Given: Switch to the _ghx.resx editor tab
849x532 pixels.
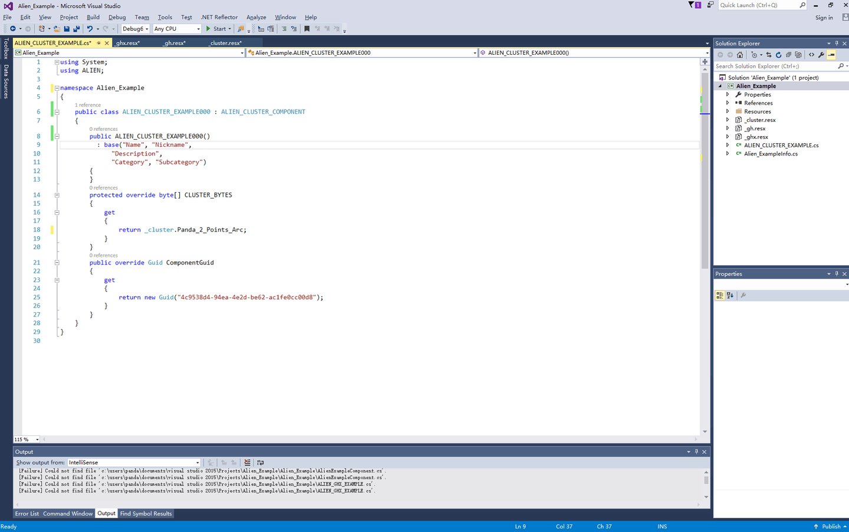Looking at the screenshot, I should [127, 43].
